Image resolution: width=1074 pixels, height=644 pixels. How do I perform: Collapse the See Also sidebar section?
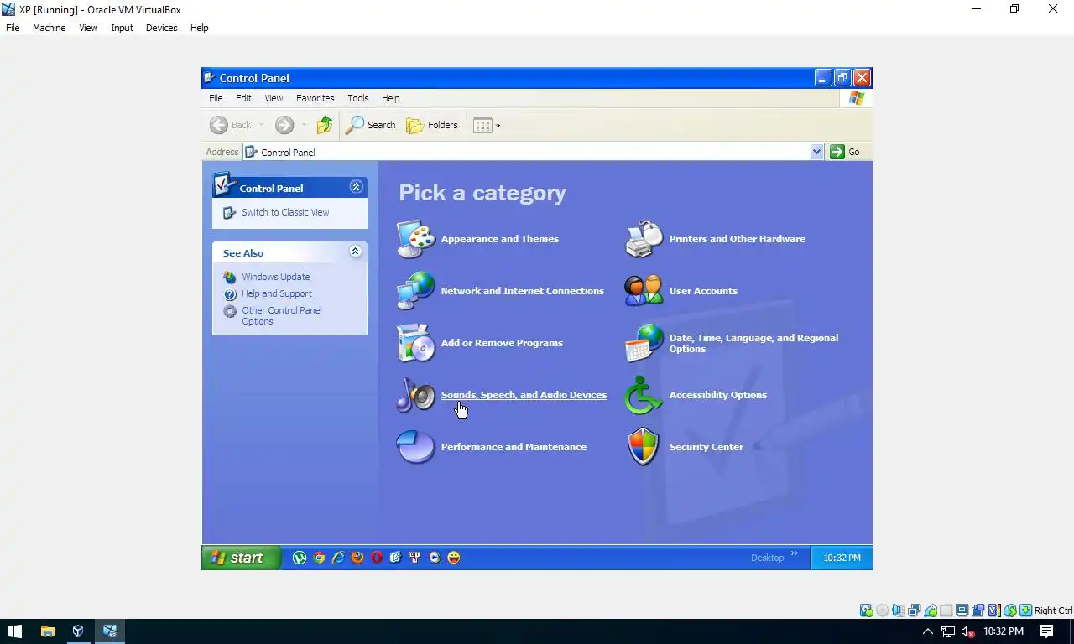[x=356, y=252]
